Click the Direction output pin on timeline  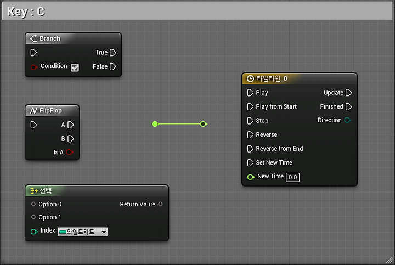pos(348,120)
